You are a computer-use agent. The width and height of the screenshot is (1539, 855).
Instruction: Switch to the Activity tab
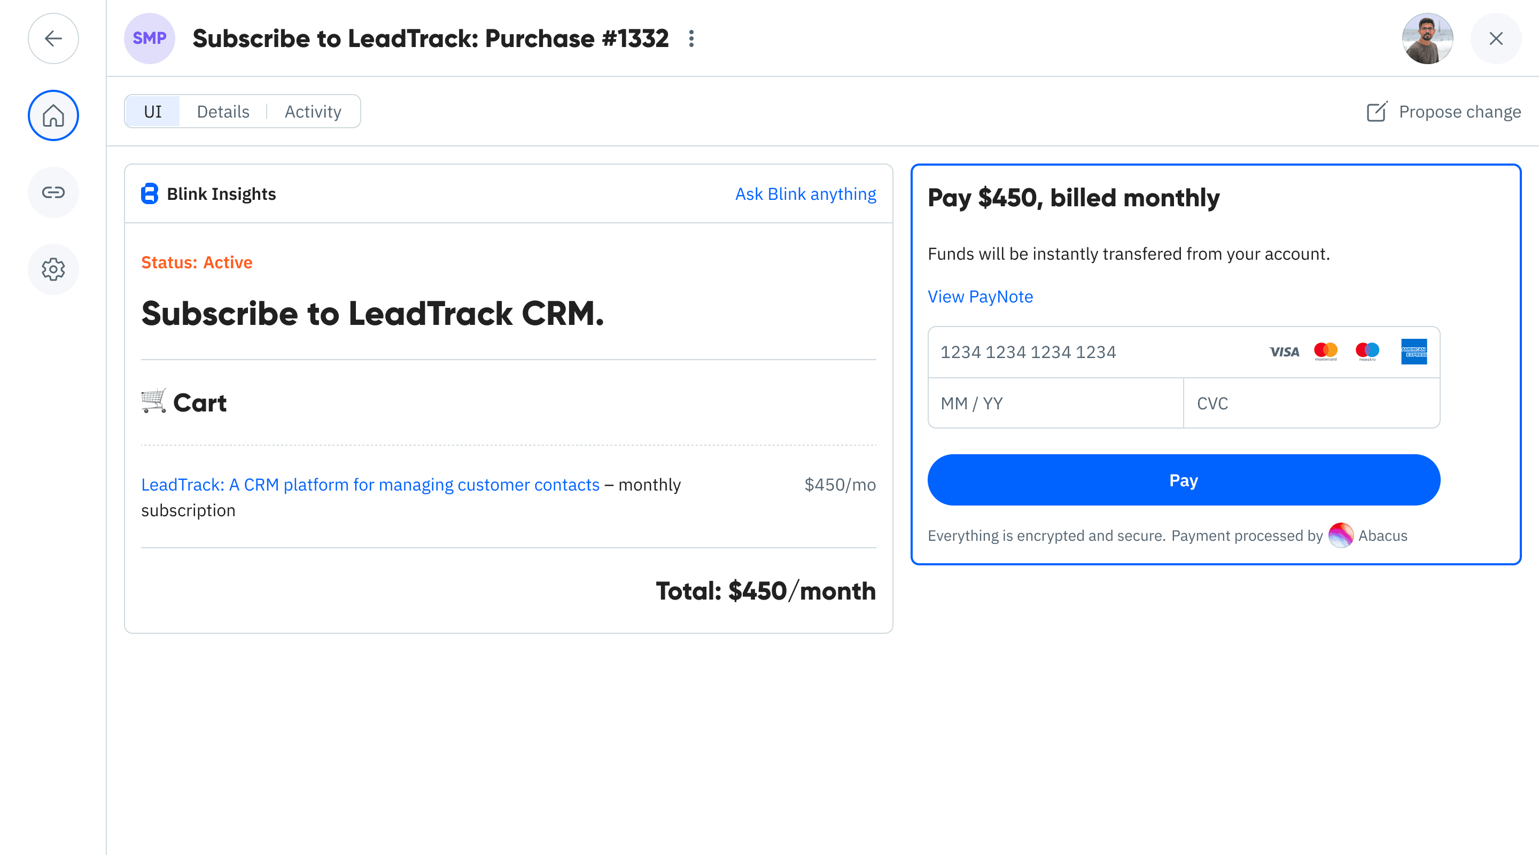tap(313, 112)
